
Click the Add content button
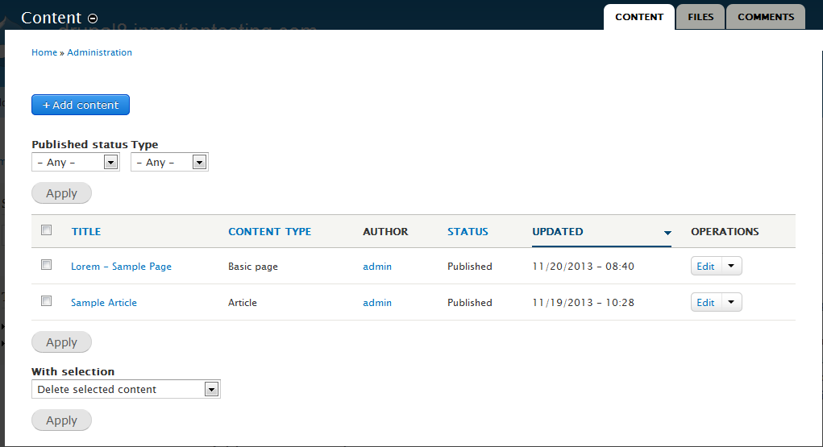click(x=81, y=106)
